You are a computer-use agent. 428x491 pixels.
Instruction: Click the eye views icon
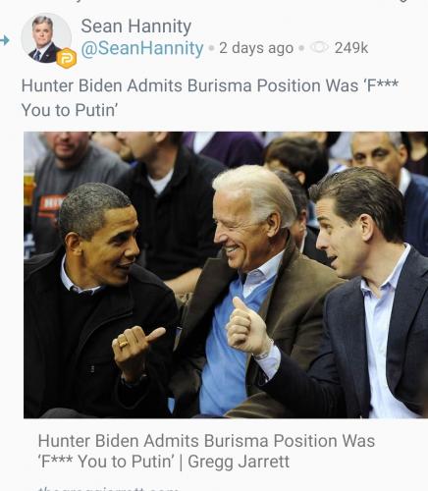[319, 48]
